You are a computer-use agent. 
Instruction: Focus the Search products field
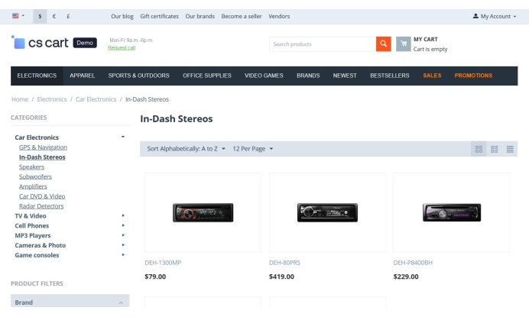click(x=323, y=44)
